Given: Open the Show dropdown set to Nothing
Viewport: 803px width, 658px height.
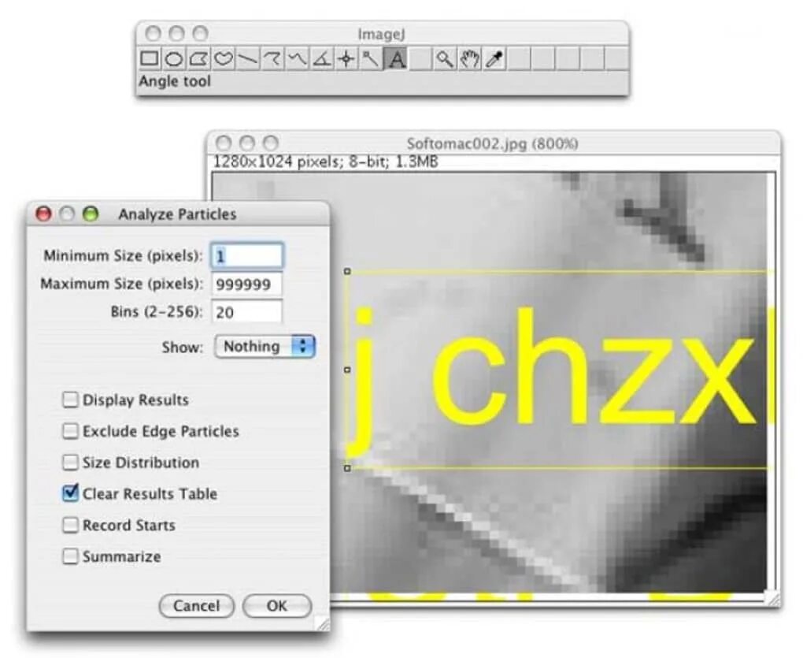Looking at the screenshot, I should coord(265,347).
